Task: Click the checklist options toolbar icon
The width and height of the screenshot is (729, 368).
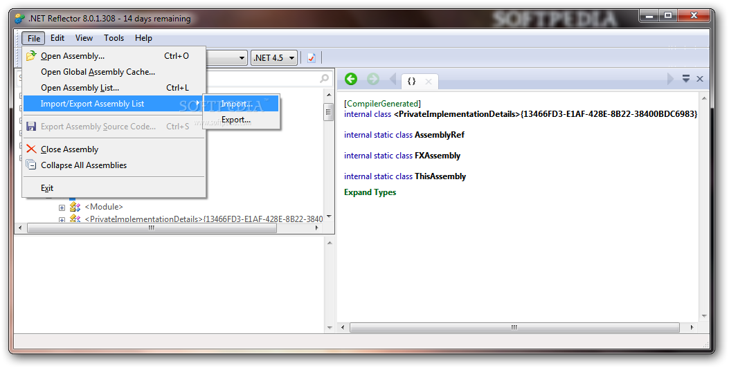Action: [312, 57]
